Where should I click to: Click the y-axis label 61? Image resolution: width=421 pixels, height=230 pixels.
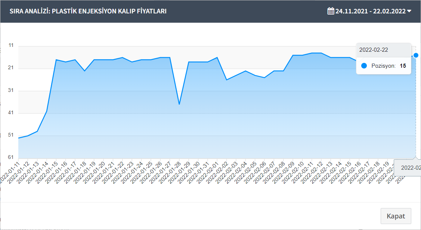click(11, 157)
